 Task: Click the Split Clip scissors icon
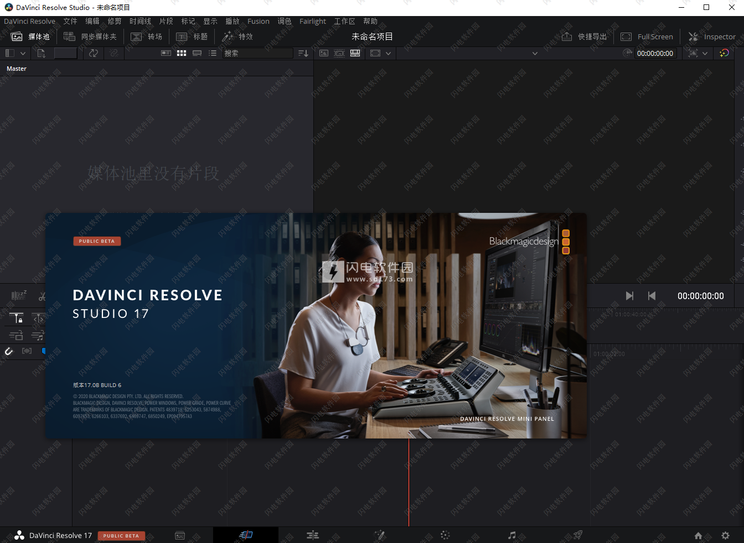[x=42, y=296]
